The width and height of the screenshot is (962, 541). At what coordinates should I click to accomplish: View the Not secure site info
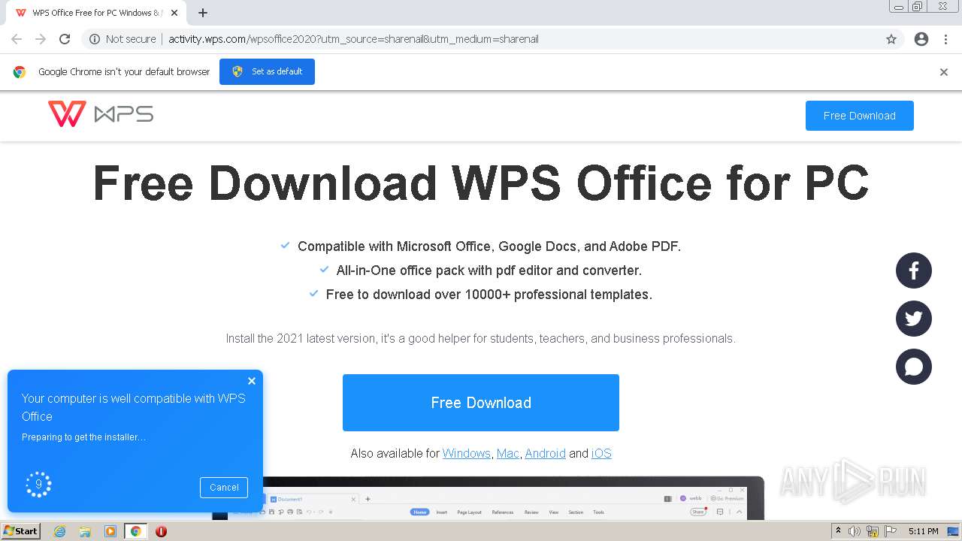tap(123, 39)
